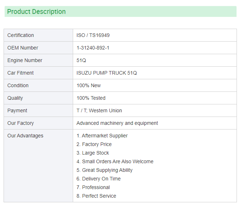Click the Delivery On Time item
Viewport: 243px width, 212px height.
coord(99,179)
